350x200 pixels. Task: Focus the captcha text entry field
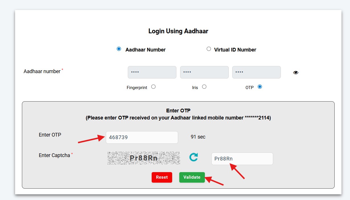click(x=242, y=159)
